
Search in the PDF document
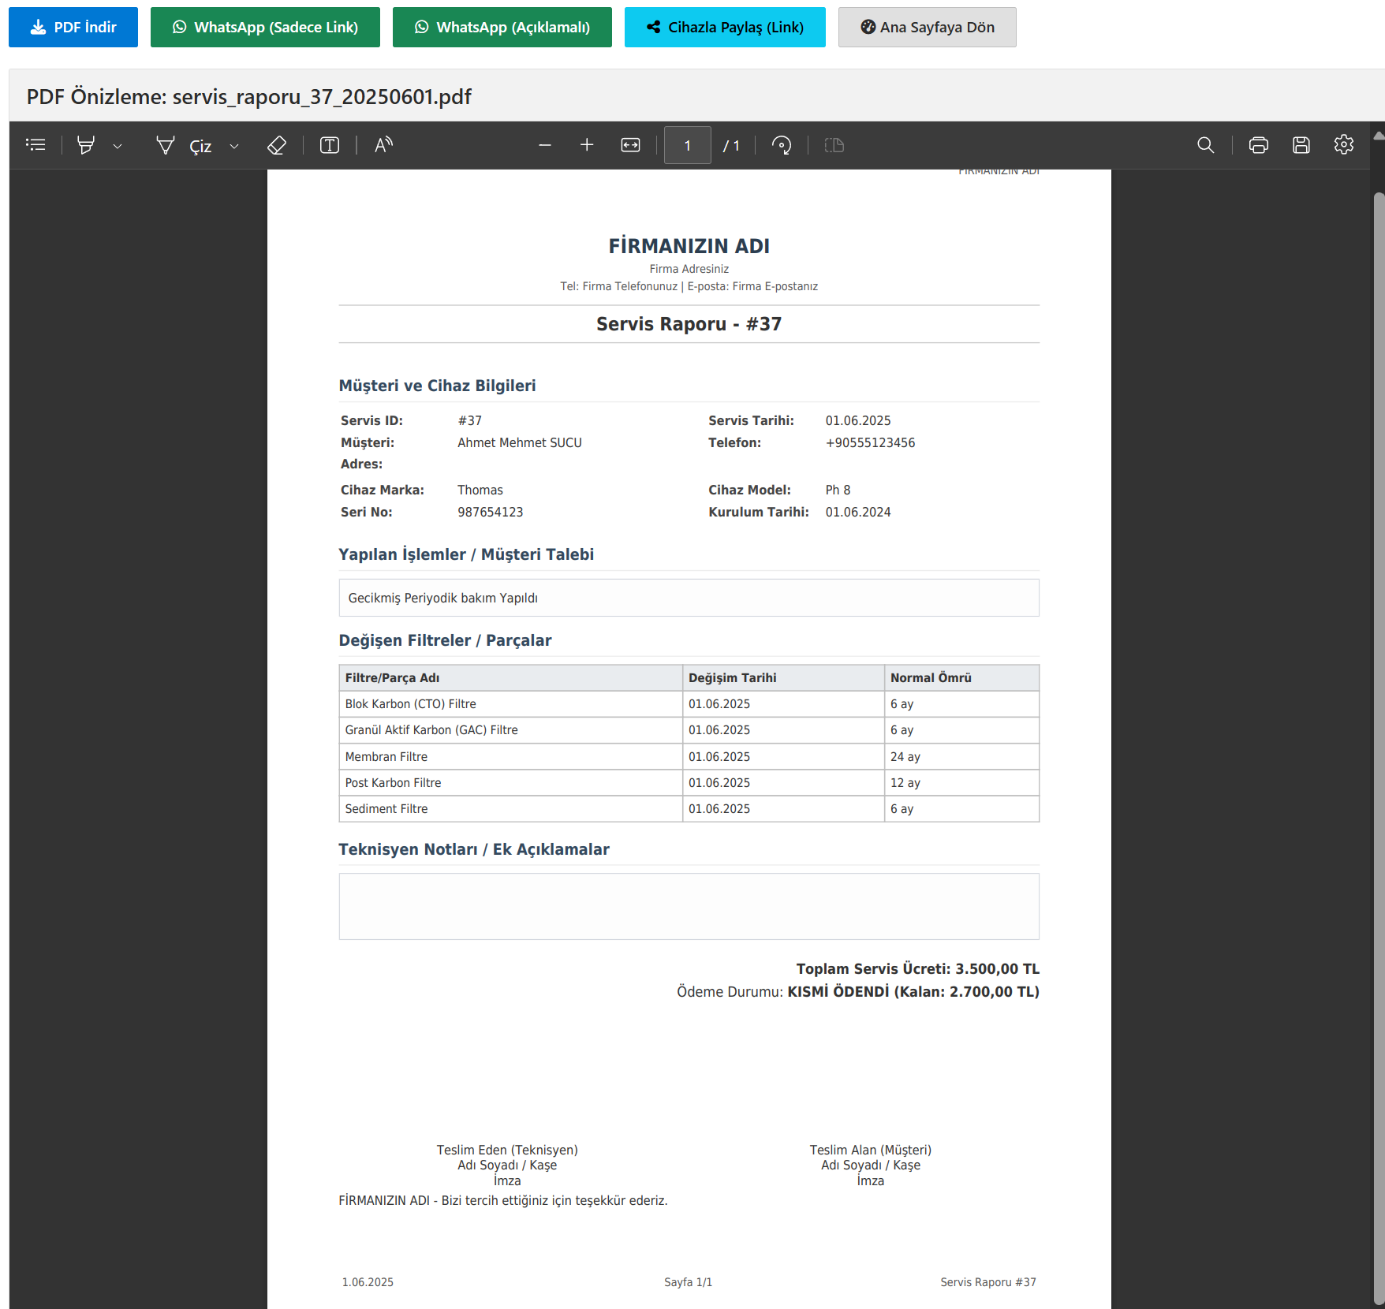[1205, 145]
